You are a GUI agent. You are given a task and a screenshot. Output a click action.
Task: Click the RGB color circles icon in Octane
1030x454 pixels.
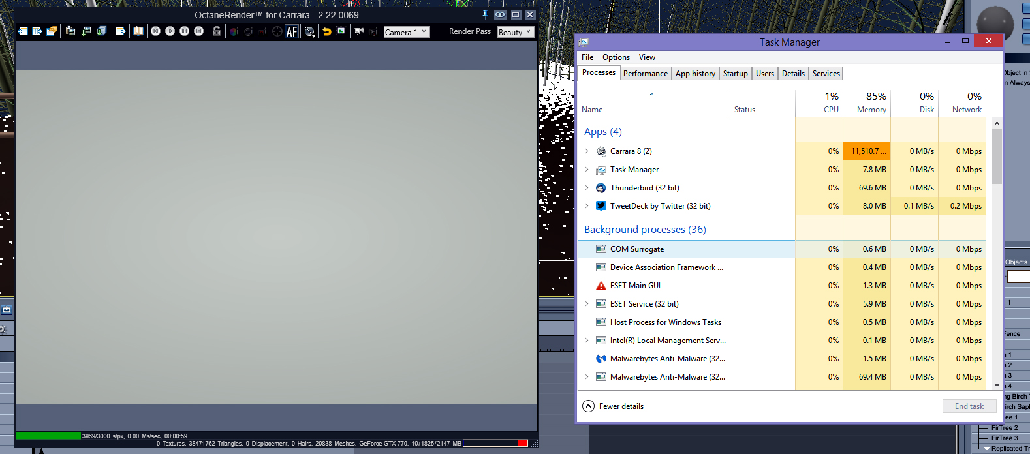234,31
